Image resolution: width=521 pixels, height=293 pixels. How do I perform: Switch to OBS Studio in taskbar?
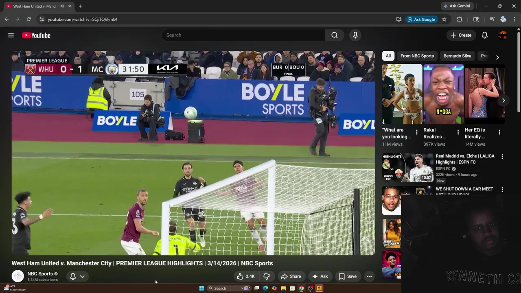(x=310, y=288)
